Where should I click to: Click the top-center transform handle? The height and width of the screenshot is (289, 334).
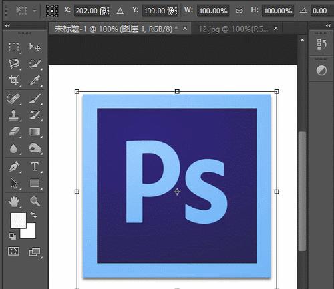(x=177, y=91)
